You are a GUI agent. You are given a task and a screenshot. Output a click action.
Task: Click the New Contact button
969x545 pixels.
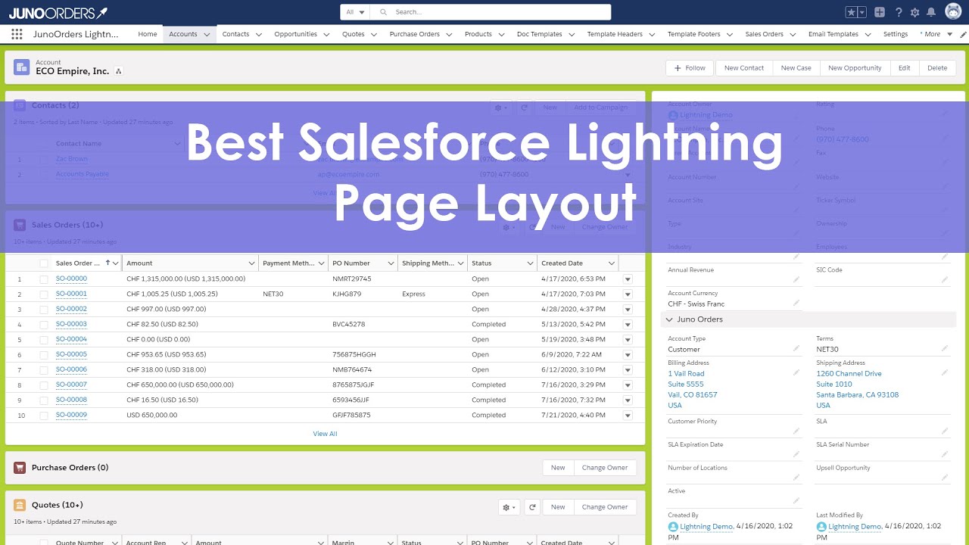744,68
